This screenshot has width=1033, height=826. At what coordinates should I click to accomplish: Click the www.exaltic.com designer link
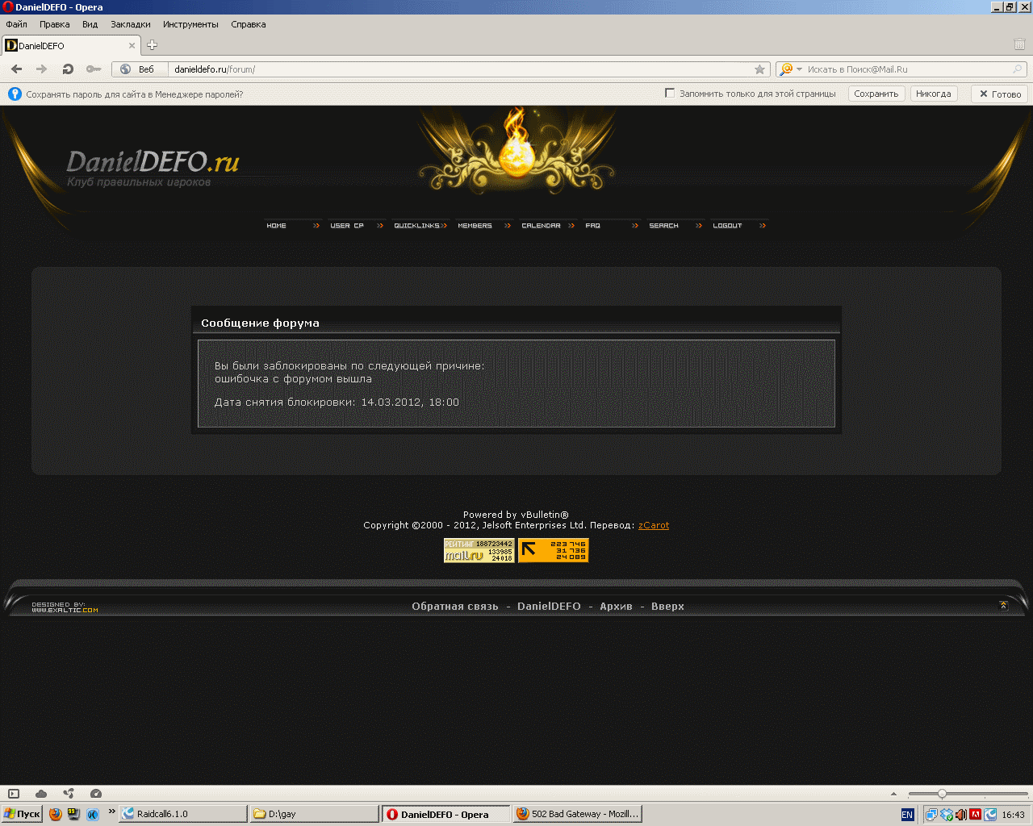(65, 610)
